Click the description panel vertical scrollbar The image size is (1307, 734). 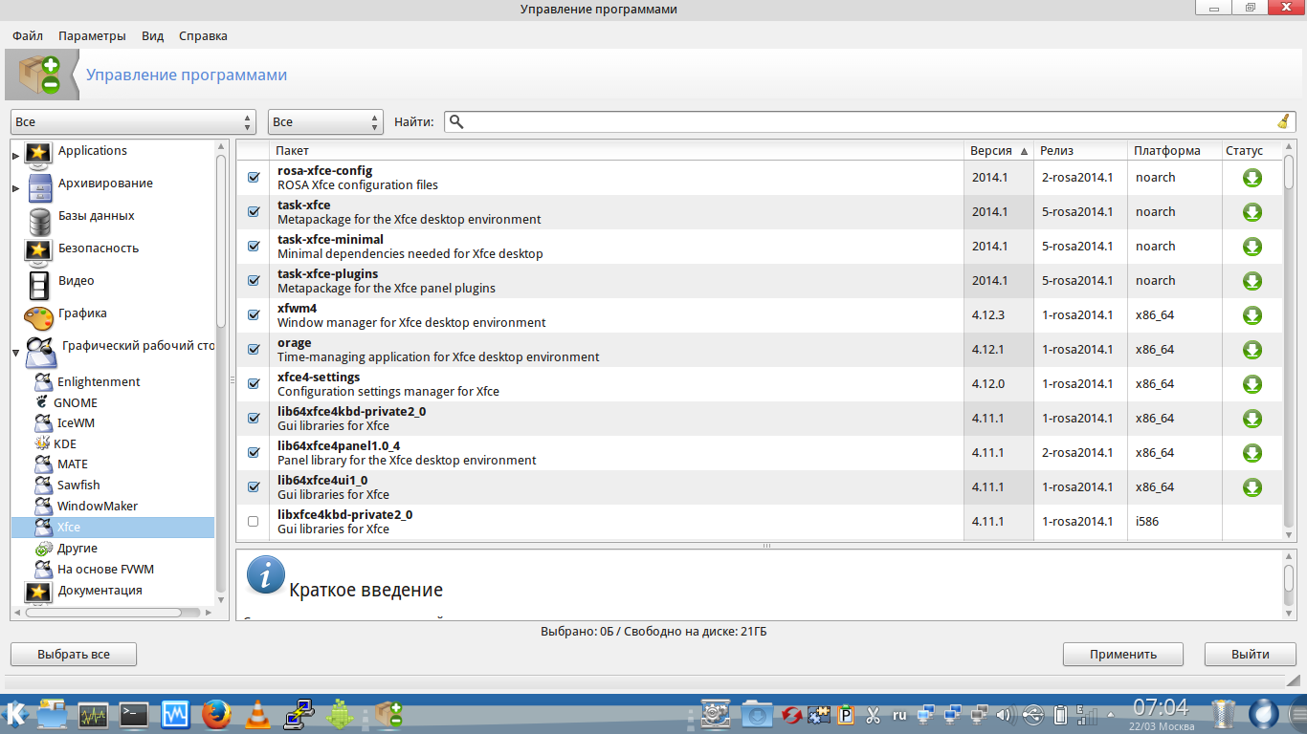point(1289,577)
